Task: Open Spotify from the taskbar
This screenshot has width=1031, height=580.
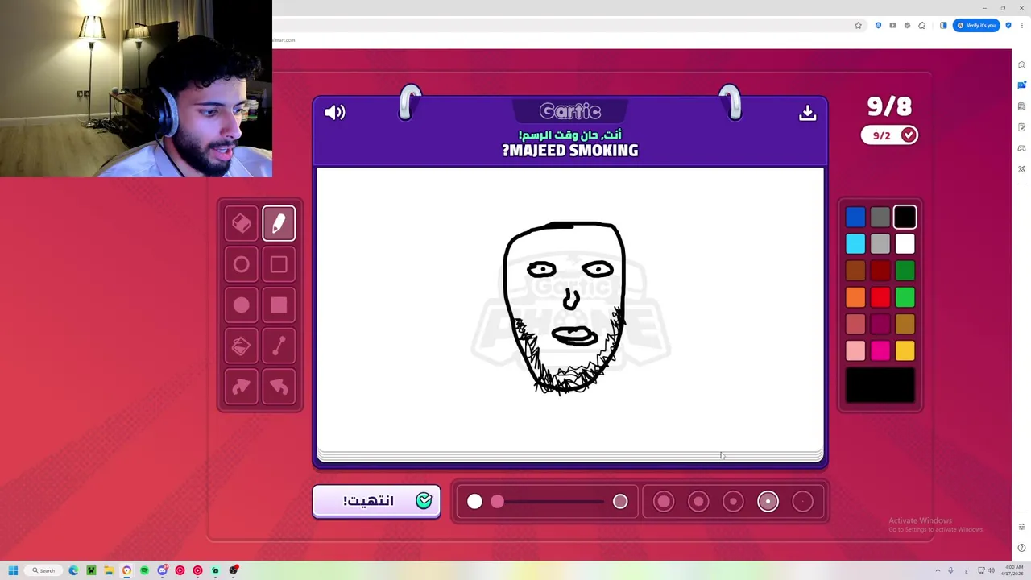Action: click(x=144, y=570)
